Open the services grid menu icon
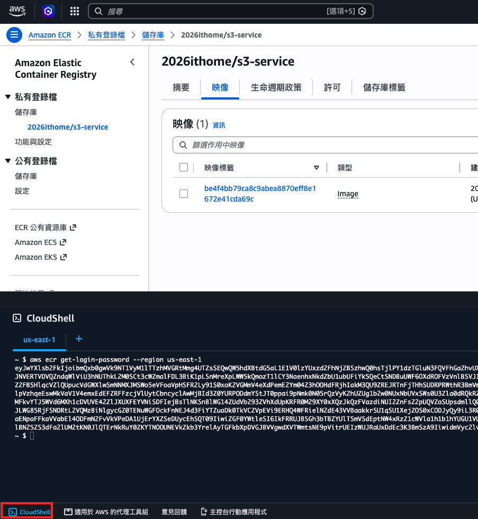This screenshot has height=519, width=478. pyautogui.click(x=75, y=11)
